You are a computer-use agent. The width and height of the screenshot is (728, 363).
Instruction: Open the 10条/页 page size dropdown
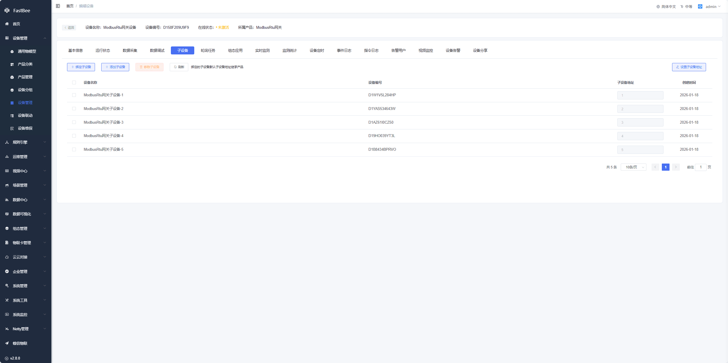point(633,167)
